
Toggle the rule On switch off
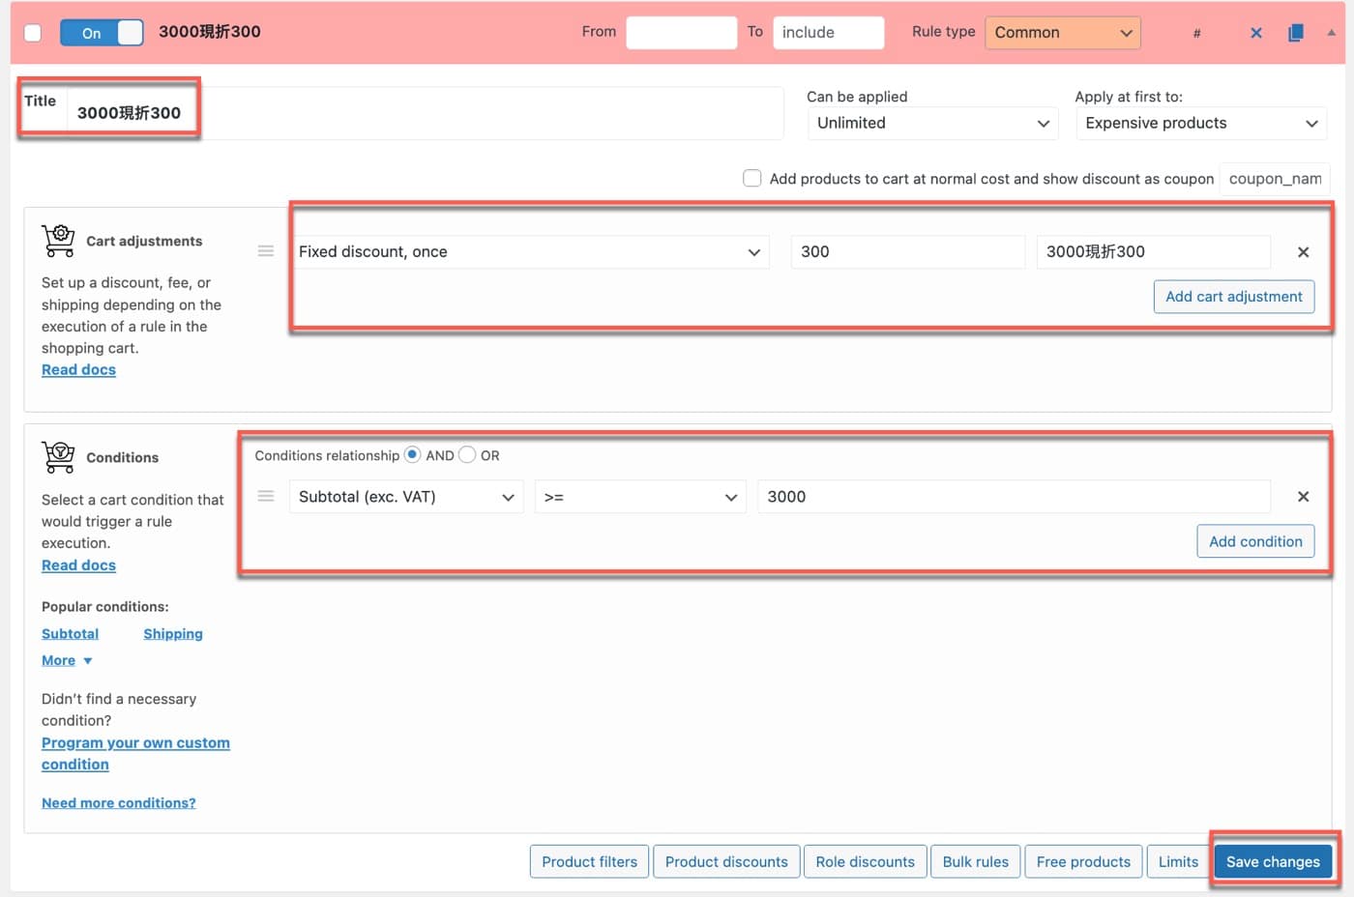102,33
